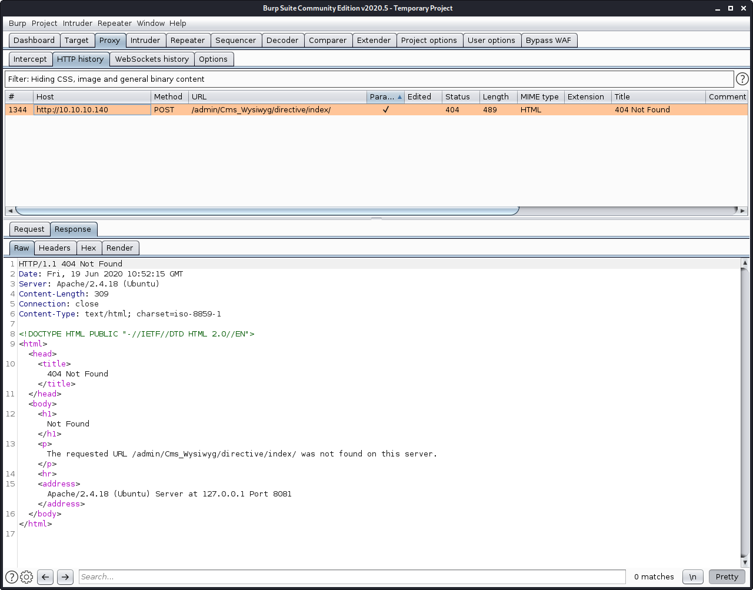Sort by the Edited column header
Image resolution: width=753 pixels, height=590 pixels.
423,97
